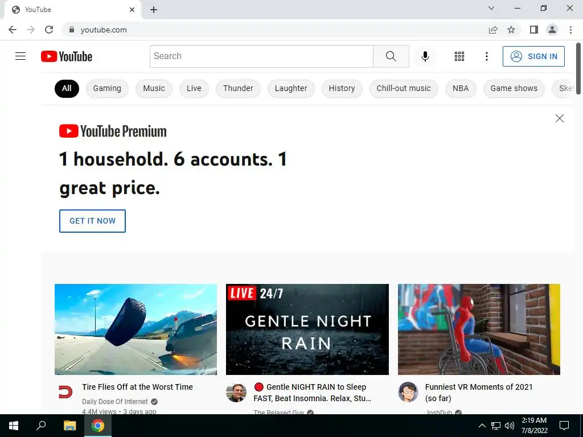The image size is (583, 437).
Task: Click the SIGN IN button
Action: point(533,56)
